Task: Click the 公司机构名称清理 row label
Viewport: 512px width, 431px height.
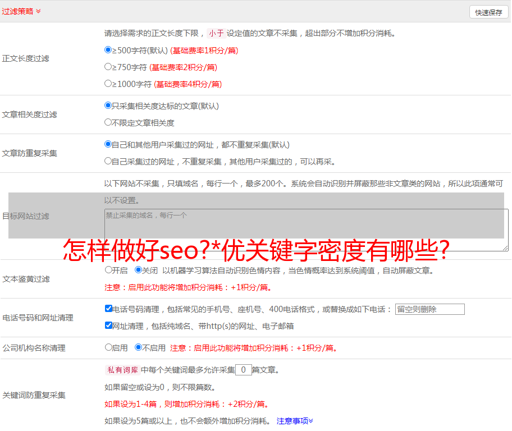Action: (x=34, y=348)
